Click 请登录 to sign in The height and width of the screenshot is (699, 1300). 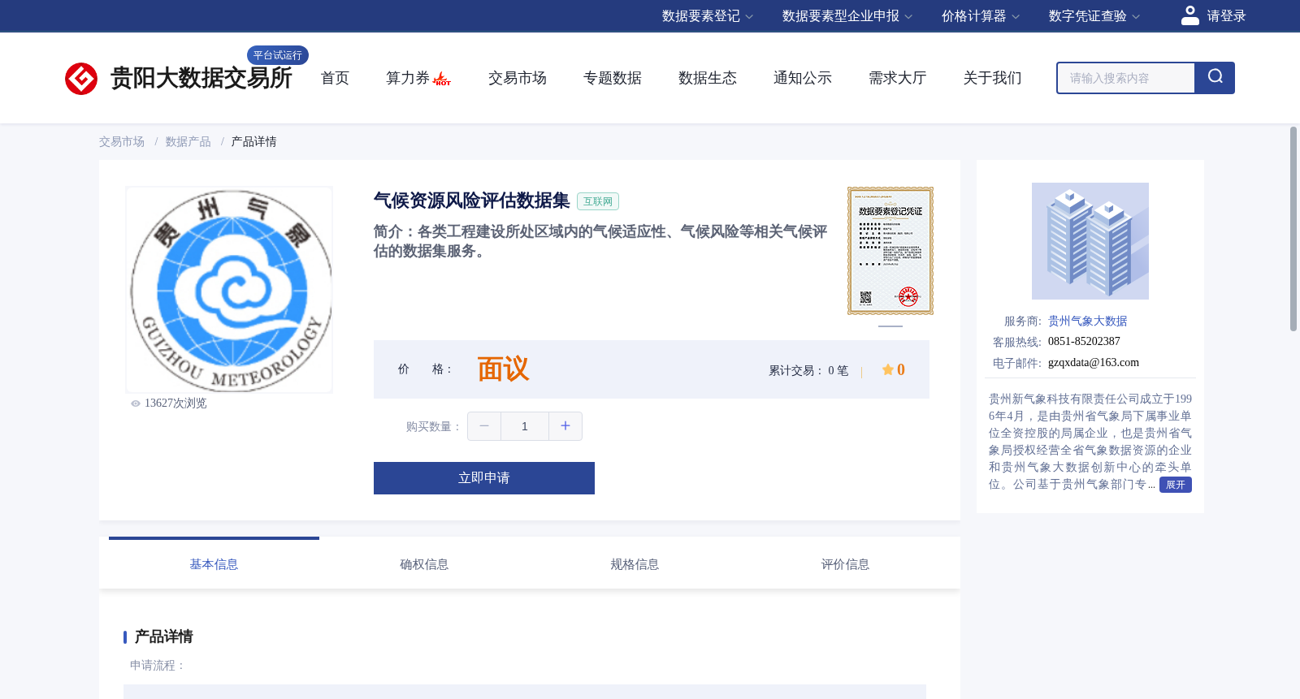tap(1226, 16)
